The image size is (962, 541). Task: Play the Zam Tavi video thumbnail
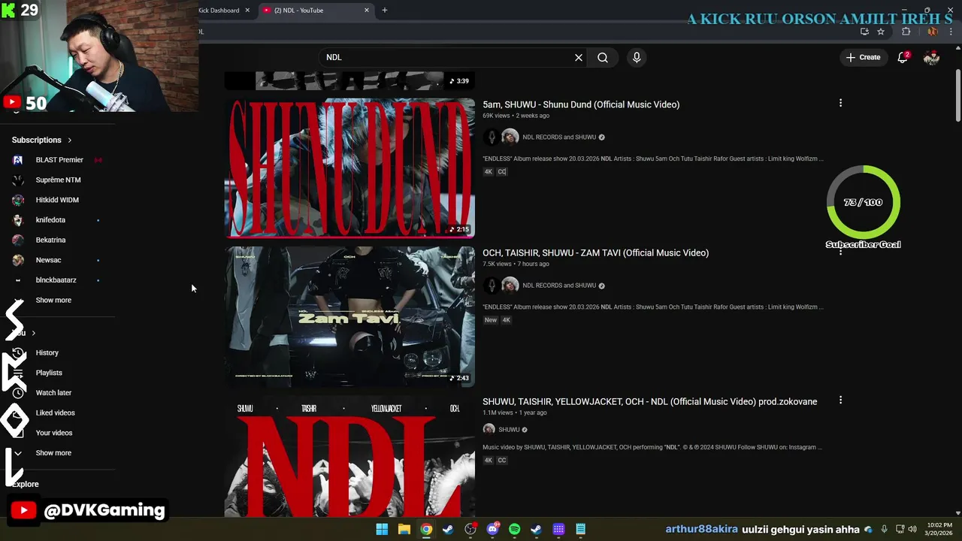349,316
